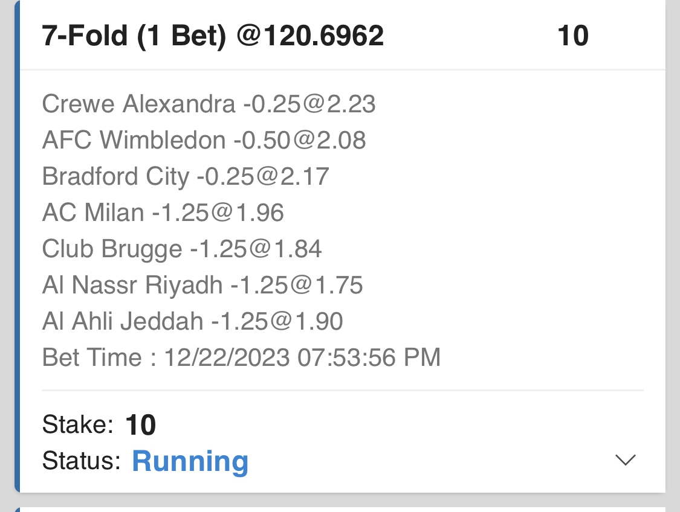Click the 10 amount in the header
The image size is (680, 512).
(572, 36)
